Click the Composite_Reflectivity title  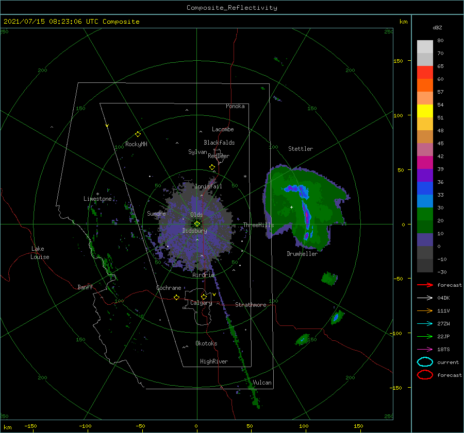[232, 8]
